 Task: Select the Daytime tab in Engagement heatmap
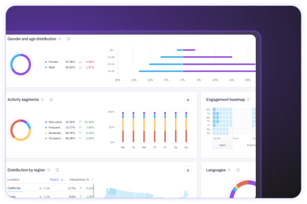click(x=250, y=145)
